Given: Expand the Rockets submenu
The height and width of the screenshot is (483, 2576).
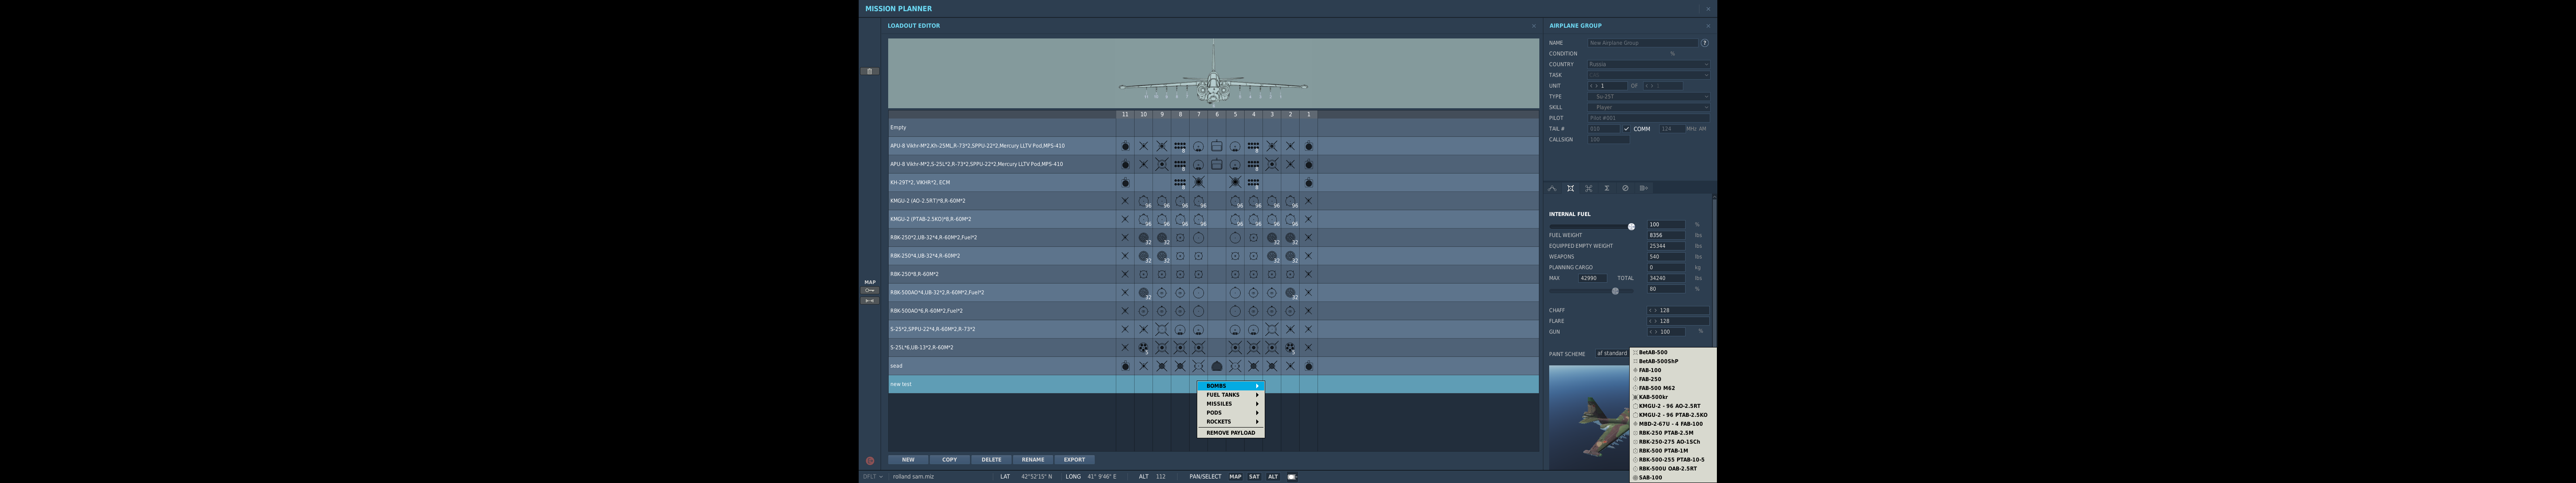Looking at the screenshot, I should (x=1231, y=422).
